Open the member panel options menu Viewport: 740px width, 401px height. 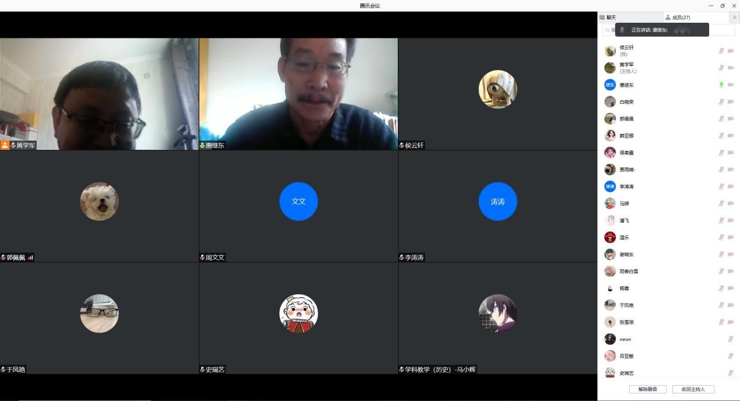pos(734,17)
